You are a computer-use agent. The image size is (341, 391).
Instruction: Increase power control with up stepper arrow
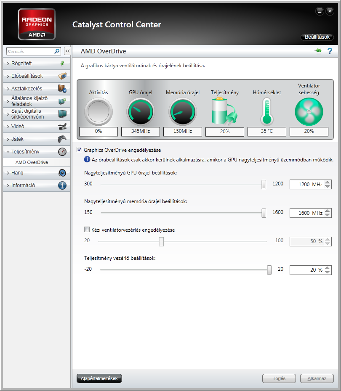pos(328,267)
